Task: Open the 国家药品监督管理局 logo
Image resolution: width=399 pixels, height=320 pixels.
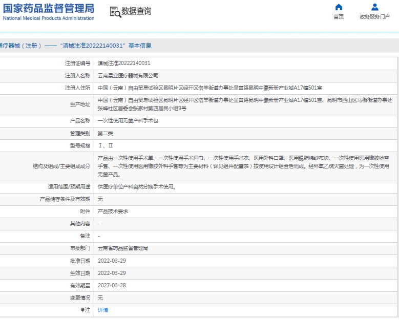Action: [x=49, y=12]
